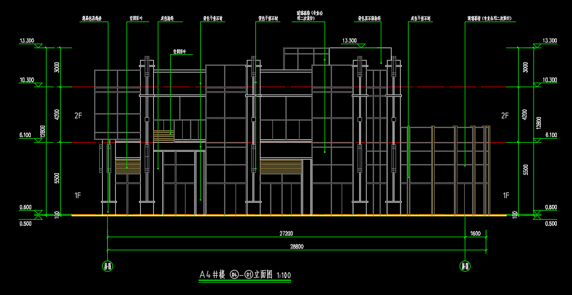The height and width of the screenshot is (295, 572).
Task: Select the left-side 6.100 elevation text
Action: point(25,135)
